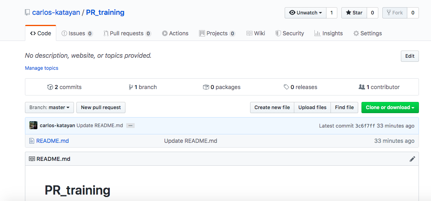431x201 pixels.
Task: Click the repository book icon beside carlos-katayan
Action: pos(27,12)
